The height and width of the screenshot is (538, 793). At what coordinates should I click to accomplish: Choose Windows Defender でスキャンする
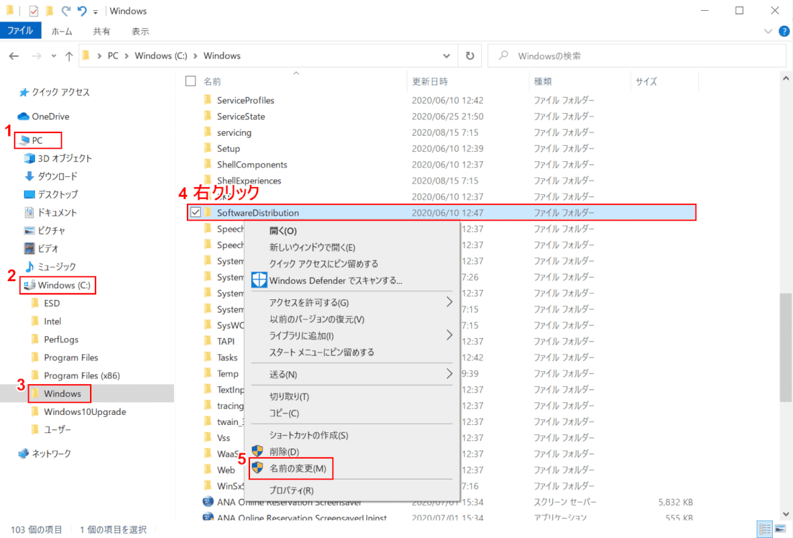tap(353, 280)
